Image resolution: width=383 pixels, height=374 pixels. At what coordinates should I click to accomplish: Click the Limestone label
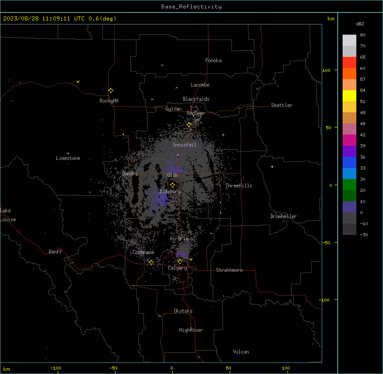point(68,158)
